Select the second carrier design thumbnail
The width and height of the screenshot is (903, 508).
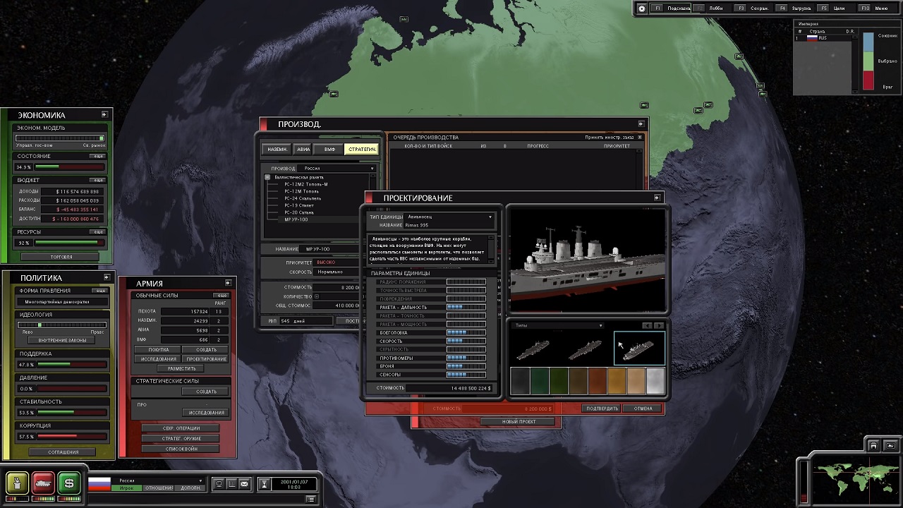[586, 349]
